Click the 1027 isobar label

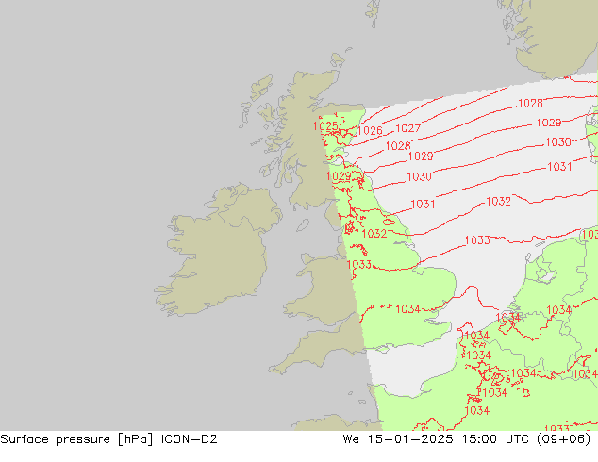pyautogui.click(x=407, y=128)
